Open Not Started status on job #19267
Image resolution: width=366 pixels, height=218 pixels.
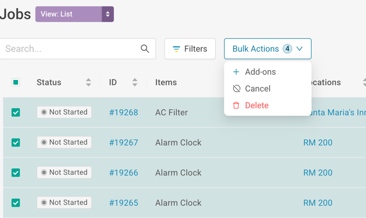pos(64,142)
